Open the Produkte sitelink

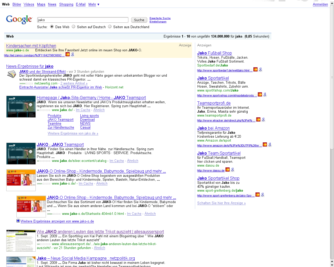click(55, 116)
